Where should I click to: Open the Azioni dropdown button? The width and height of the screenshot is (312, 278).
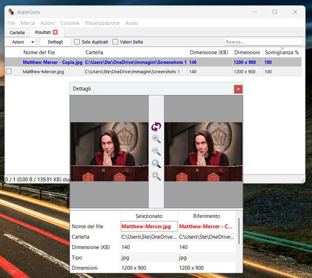click(x=20, y=42)
